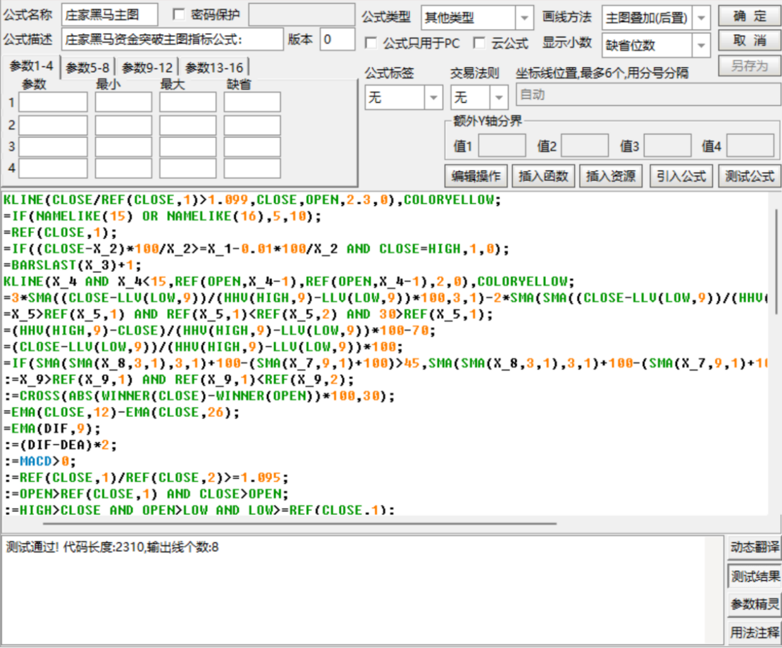Open the 用法注释 panel
782x648 pixels.
click(x=754, y=632)
